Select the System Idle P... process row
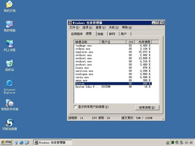 113,87
